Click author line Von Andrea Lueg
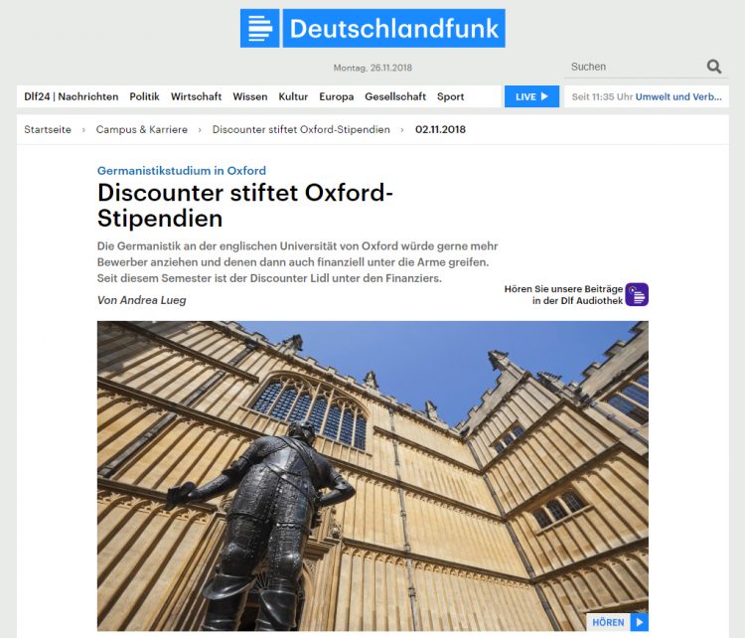This screenshot has height=638, width=745. tap(142, 300)
